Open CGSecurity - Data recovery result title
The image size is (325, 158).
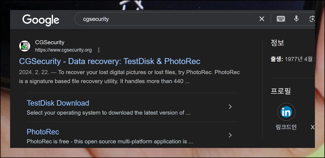110,61
